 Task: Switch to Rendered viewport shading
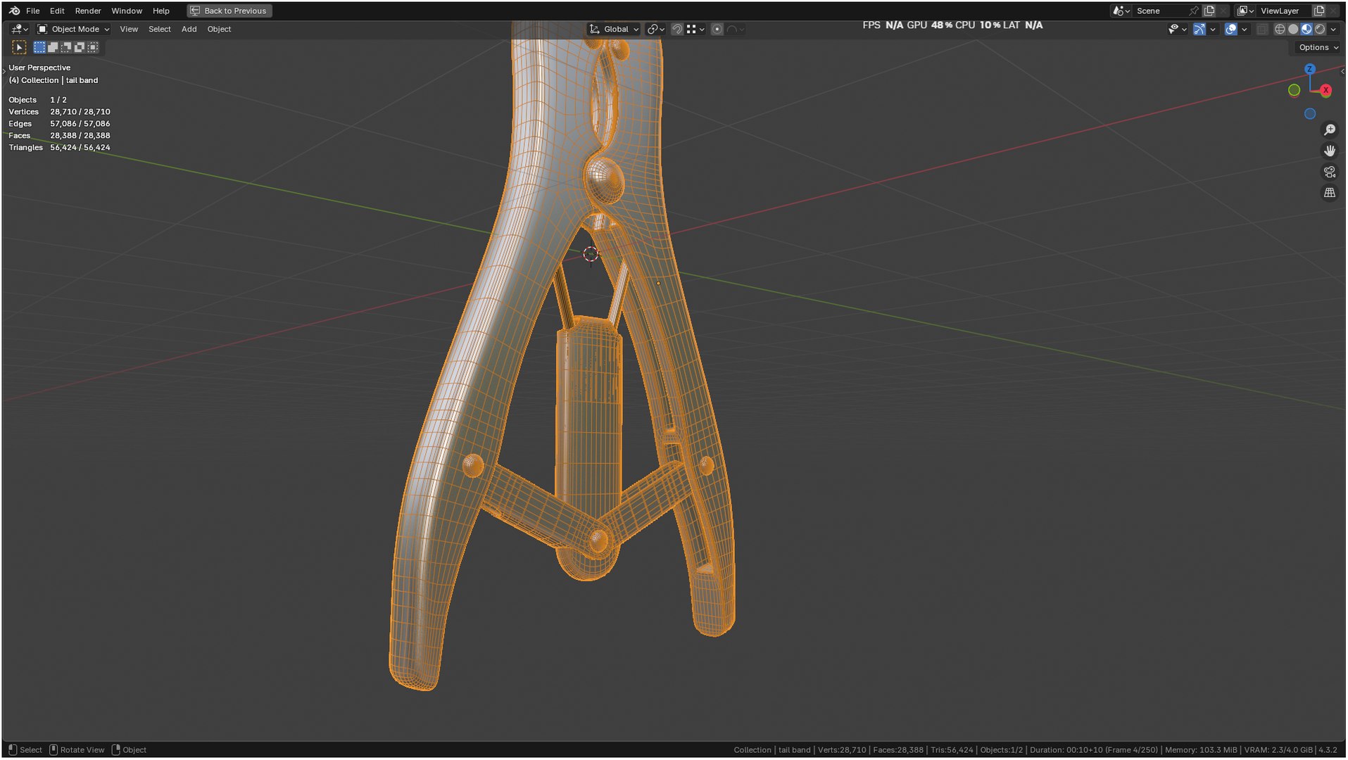pos(1320,29)
